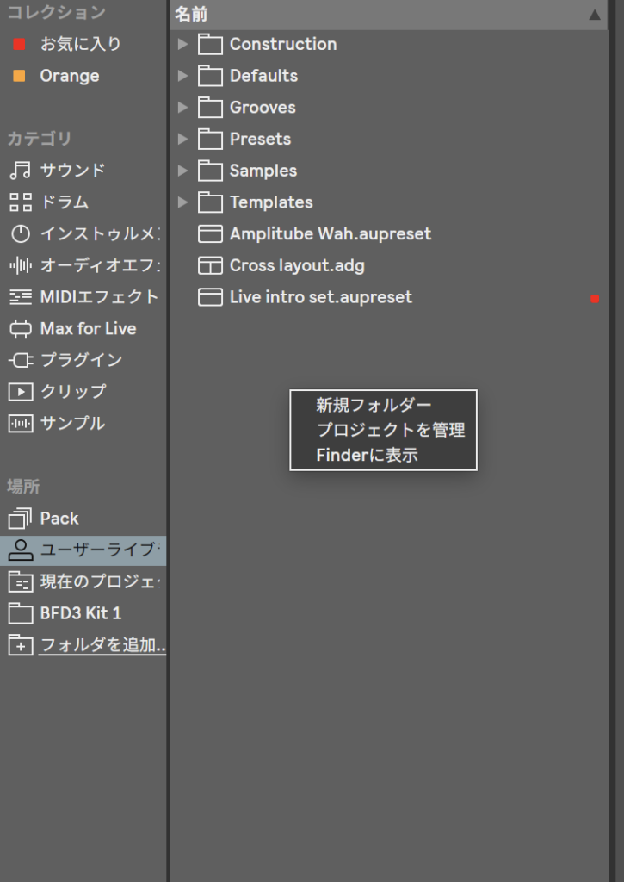The width and height of the screenshot is (624, 882).
Task: Select the Drums category grid icon
Action: tap(20, 202)
